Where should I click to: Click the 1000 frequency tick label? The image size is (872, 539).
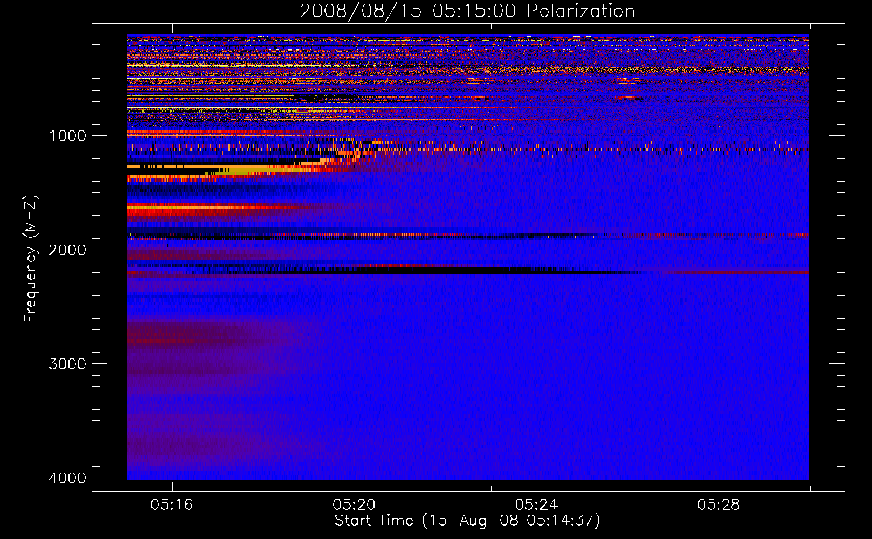[x=67, y=135]
